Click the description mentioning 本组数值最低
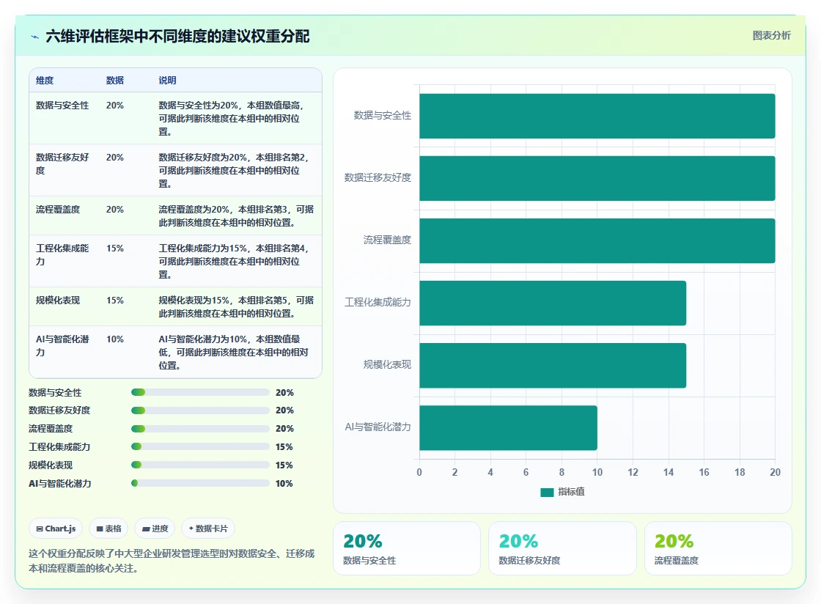821x604 pixels. (x=234, y=353)
